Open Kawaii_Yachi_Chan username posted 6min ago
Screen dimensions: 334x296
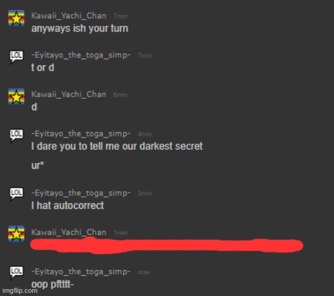pyautogui.click(x=69, y=94)
